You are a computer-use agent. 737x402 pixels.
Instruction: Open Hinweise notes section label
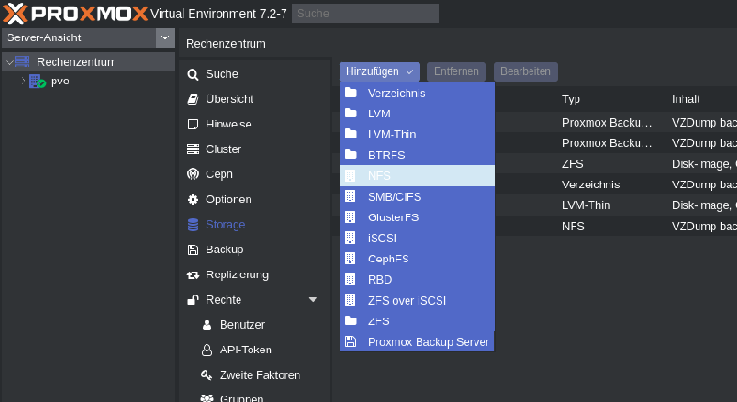228,125
